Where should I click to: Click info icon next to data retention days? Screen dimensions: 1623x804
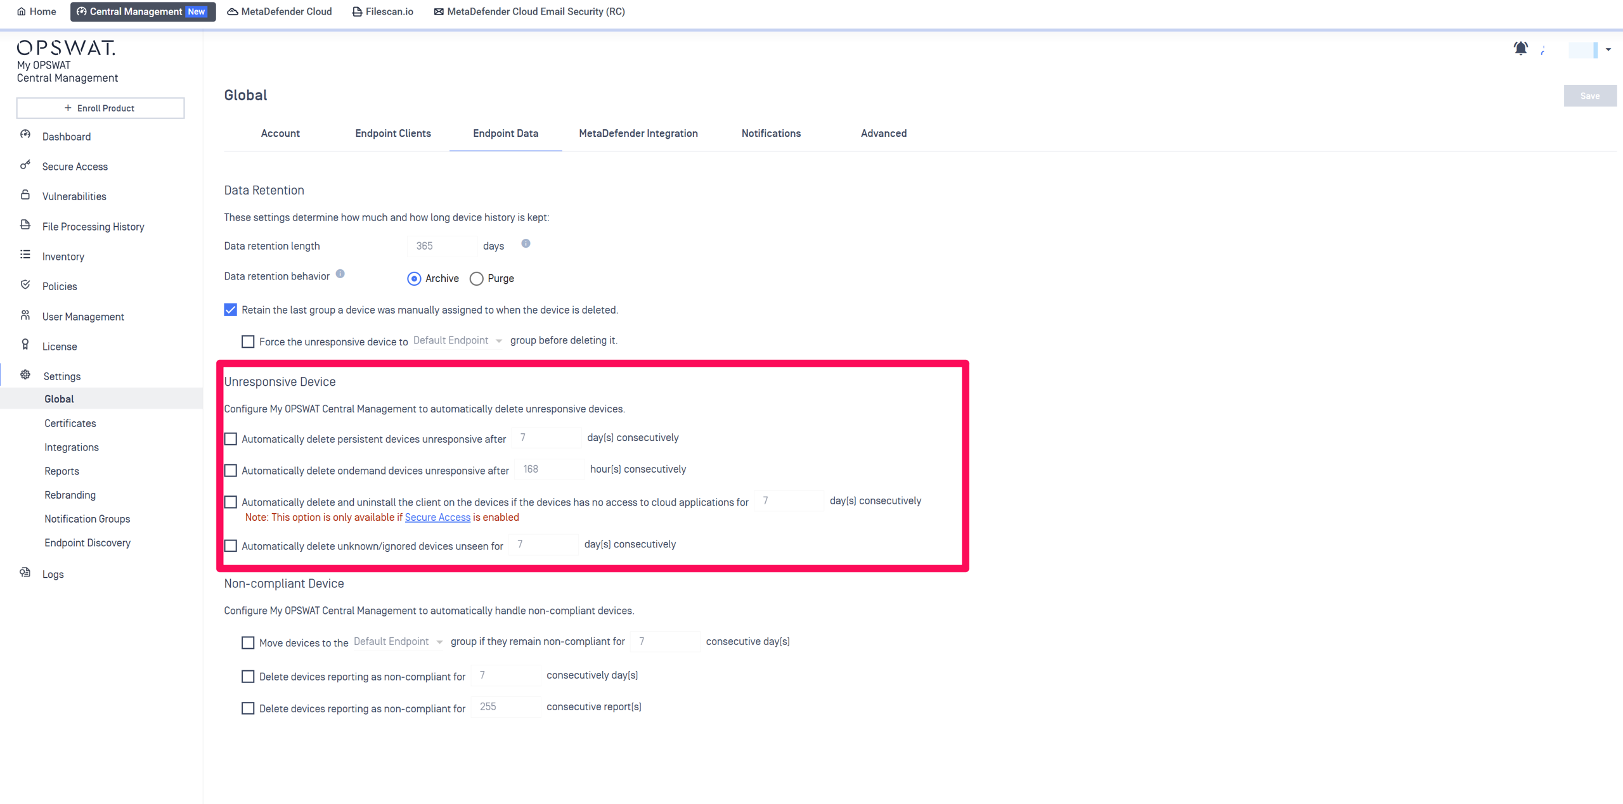pos(526,244)
